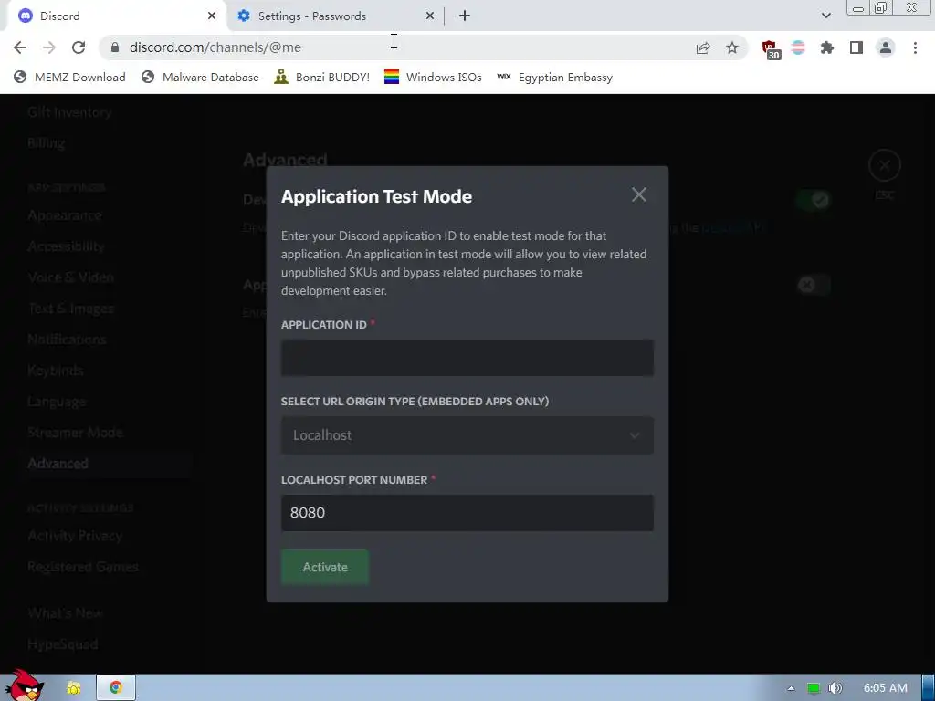Select HypeSquad in settings sidebar

(63, 643)
